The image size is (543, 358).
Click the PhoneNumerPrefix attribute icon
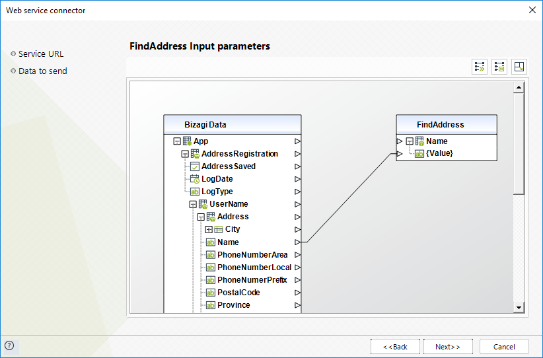[x=211, y=280]
